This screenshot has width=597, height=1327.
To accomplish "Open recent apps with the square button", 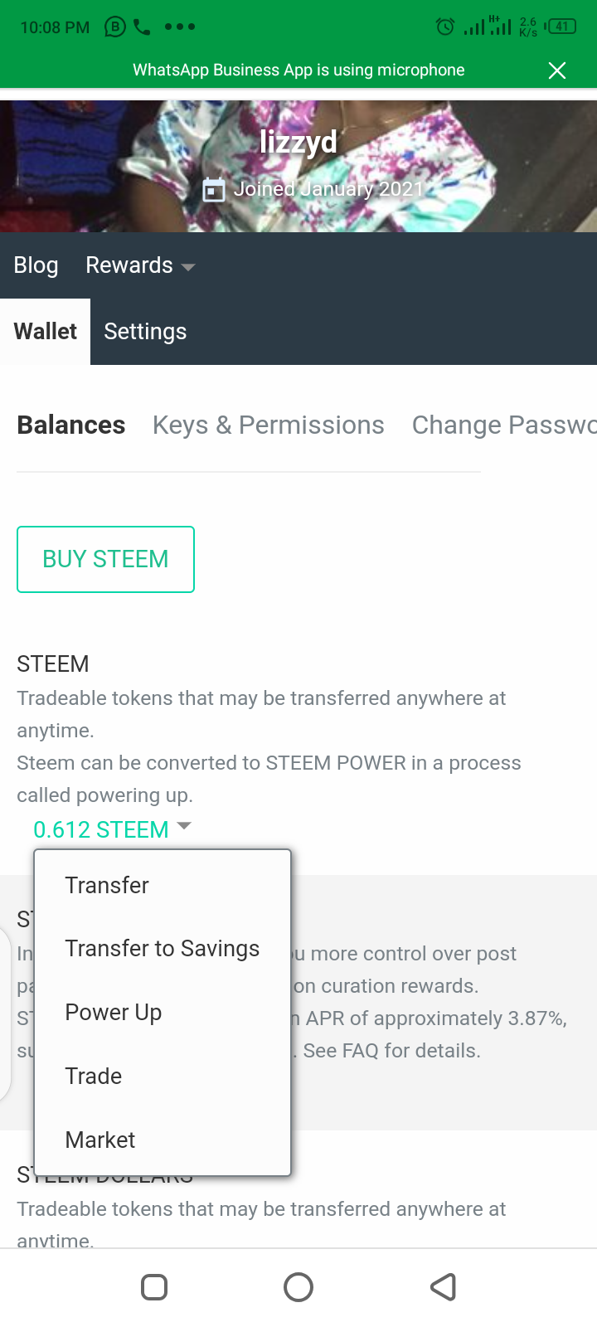I will [x=154, y=1287].
